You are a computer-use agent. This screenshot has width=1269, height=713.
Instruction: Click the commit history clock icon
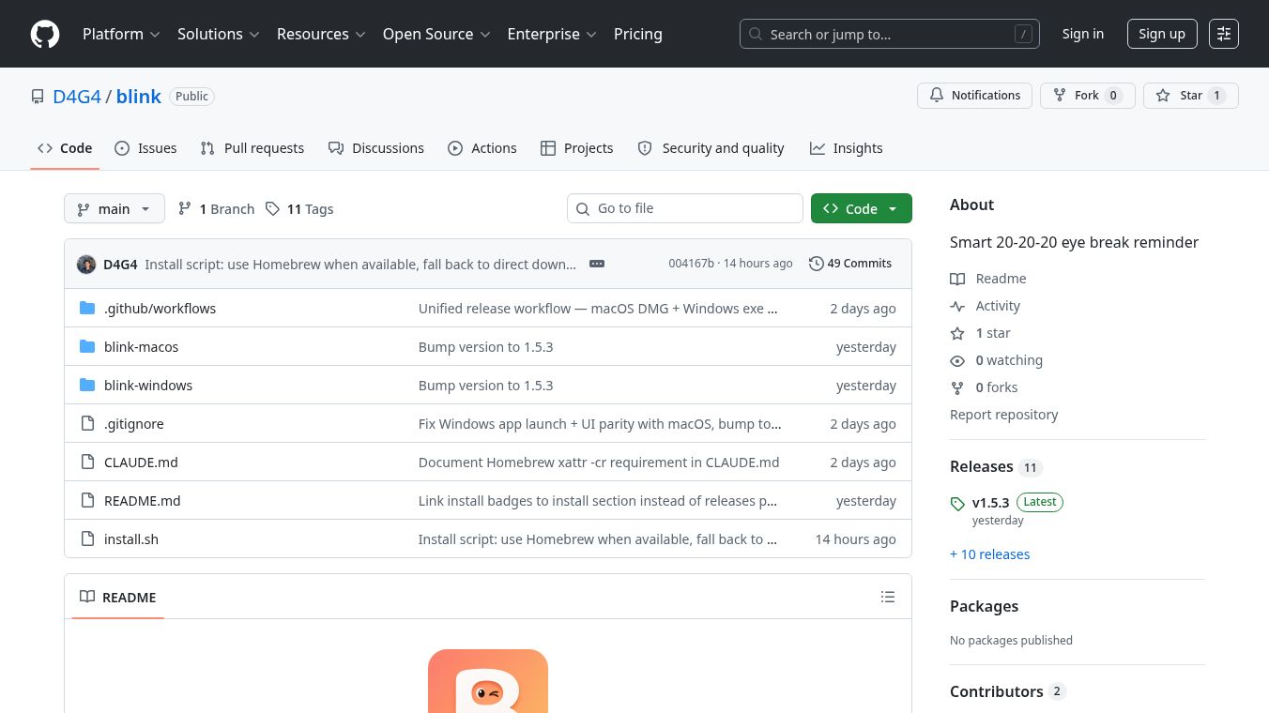coord(816,264)
